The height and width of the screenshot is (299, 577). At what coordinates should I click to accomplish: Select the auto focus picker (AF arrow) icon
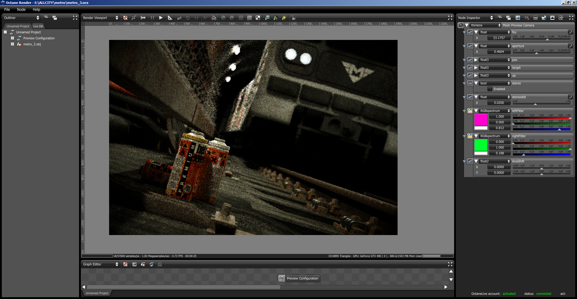(x=179, y=18)
